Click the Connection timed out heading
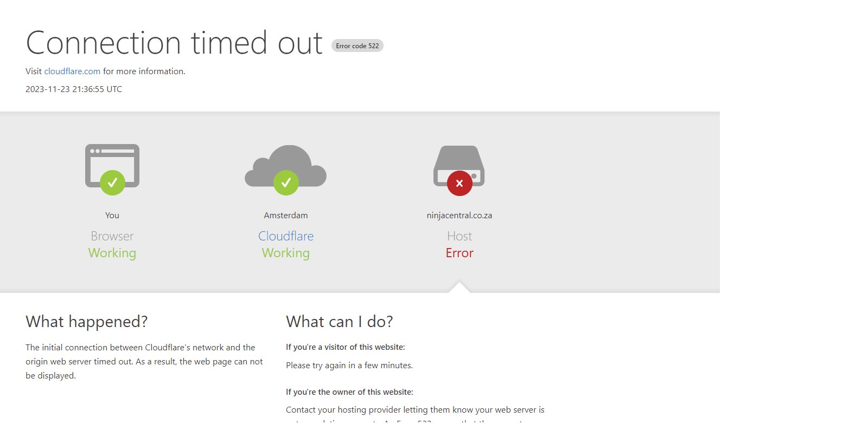The width and height of the screenshot is (868, 424). (x=174, y=43)
